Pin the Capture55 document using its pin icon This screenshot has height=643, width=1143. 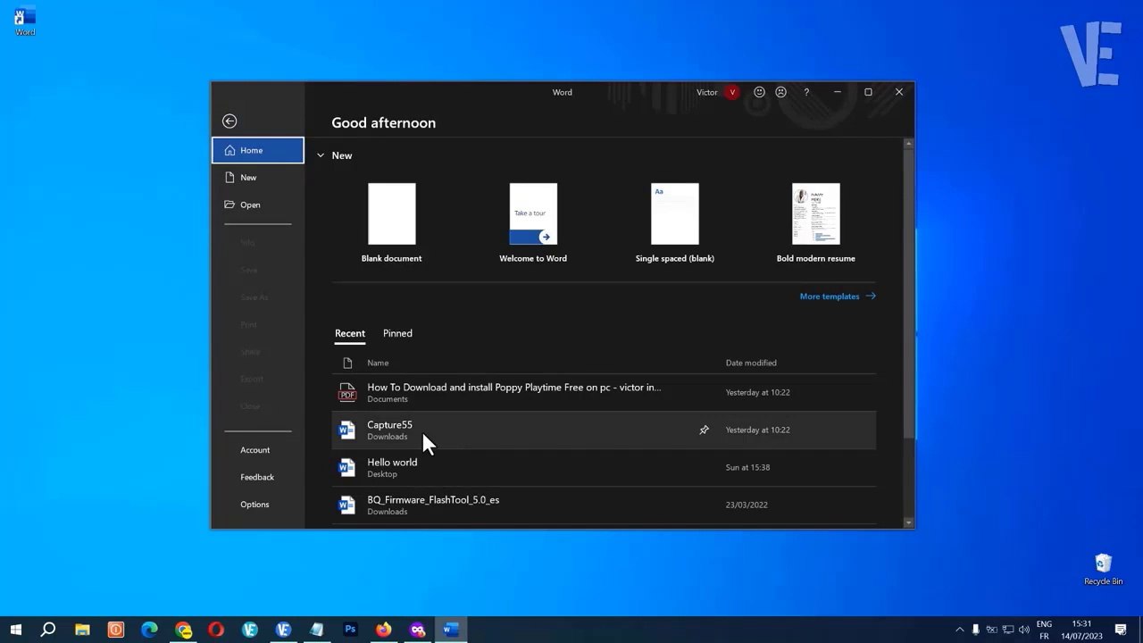(704, 430)
